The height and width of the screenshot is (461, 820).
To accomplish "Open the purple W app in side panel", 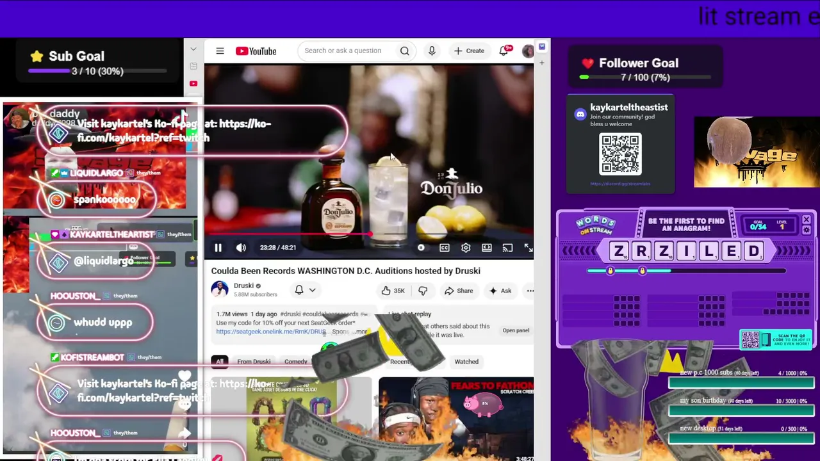I will pos(542,46).
